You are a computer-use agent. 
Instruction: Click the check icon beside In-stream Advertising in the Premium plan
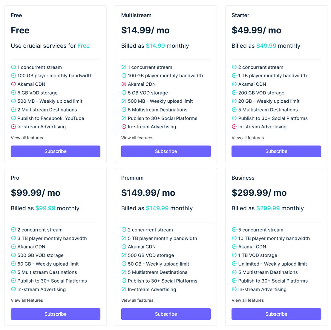point(124,289)
